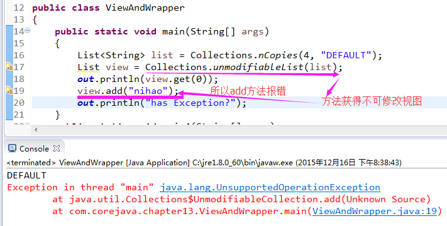Click the Console view icon on the tab

[12, 148]
